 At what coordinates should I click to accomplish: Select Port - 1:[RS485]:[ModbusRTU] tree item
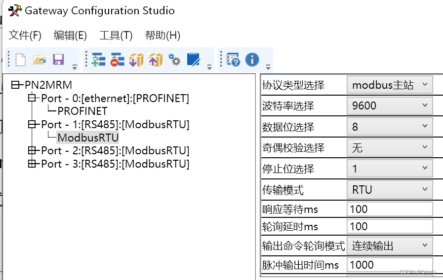pos(115,124)
